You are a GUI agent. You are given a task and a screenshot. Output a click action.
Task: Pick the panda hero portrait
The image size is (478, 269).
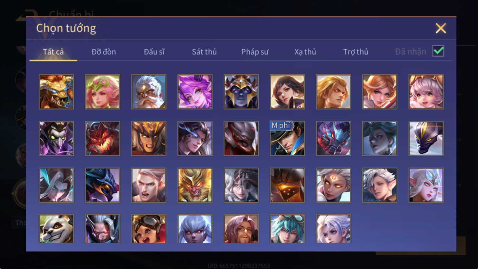pyautogui.click(x=56, y=229)
